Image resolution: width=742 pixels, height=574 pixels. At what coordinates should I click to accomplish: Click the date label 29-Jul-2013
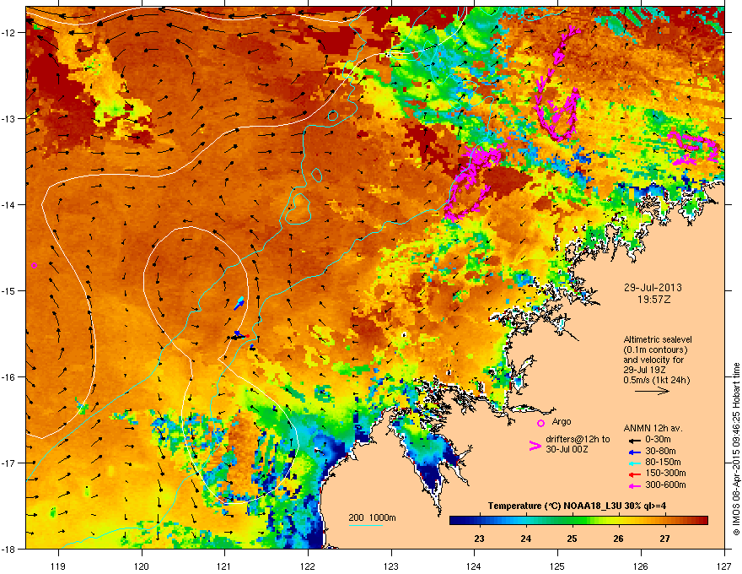(x=653, y=288)
